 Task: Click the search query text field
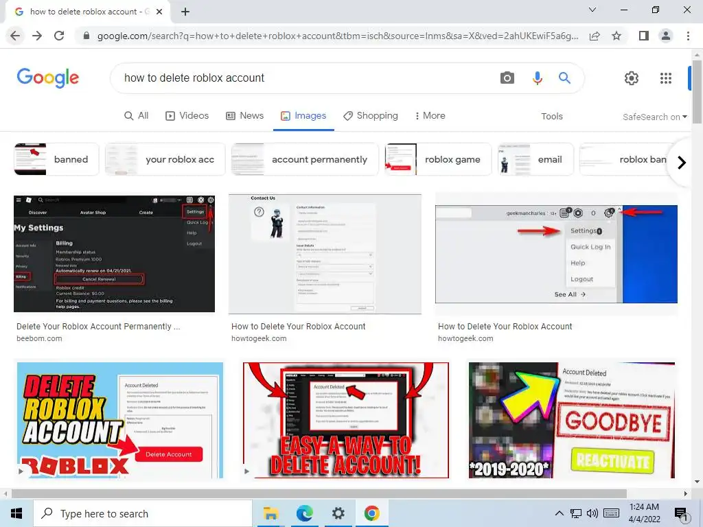[x=305, y=78]
